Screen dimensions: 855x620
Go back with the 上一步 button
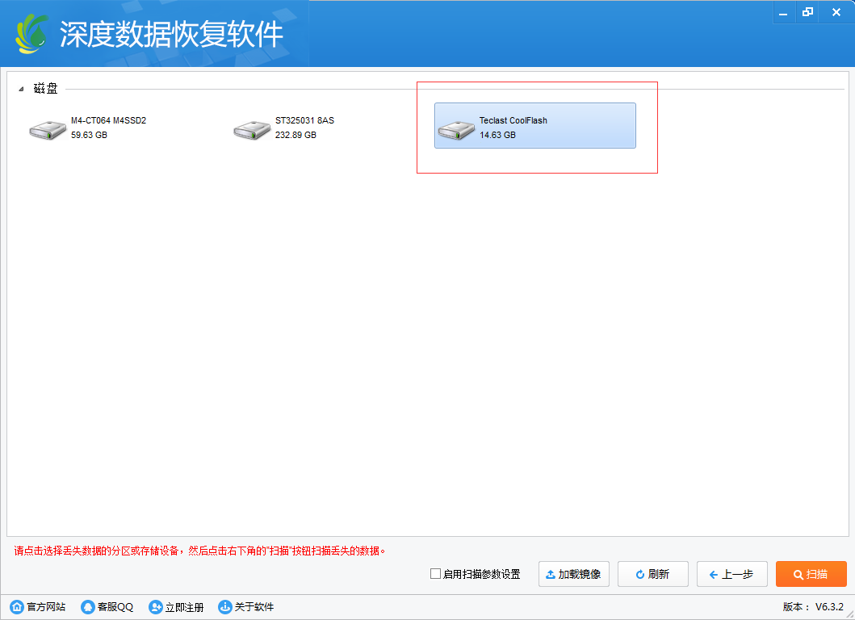[x=731, y=574]
